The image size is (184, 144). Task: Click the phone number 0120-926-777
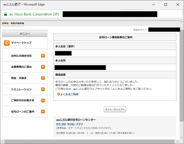(69, 124)
